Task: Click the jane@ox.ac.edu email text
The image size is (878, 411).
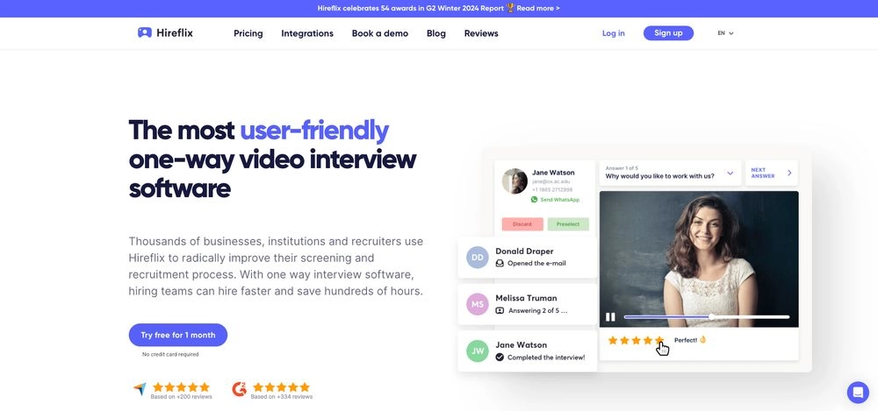Action: pyautogui.click(x=551, y=181)
